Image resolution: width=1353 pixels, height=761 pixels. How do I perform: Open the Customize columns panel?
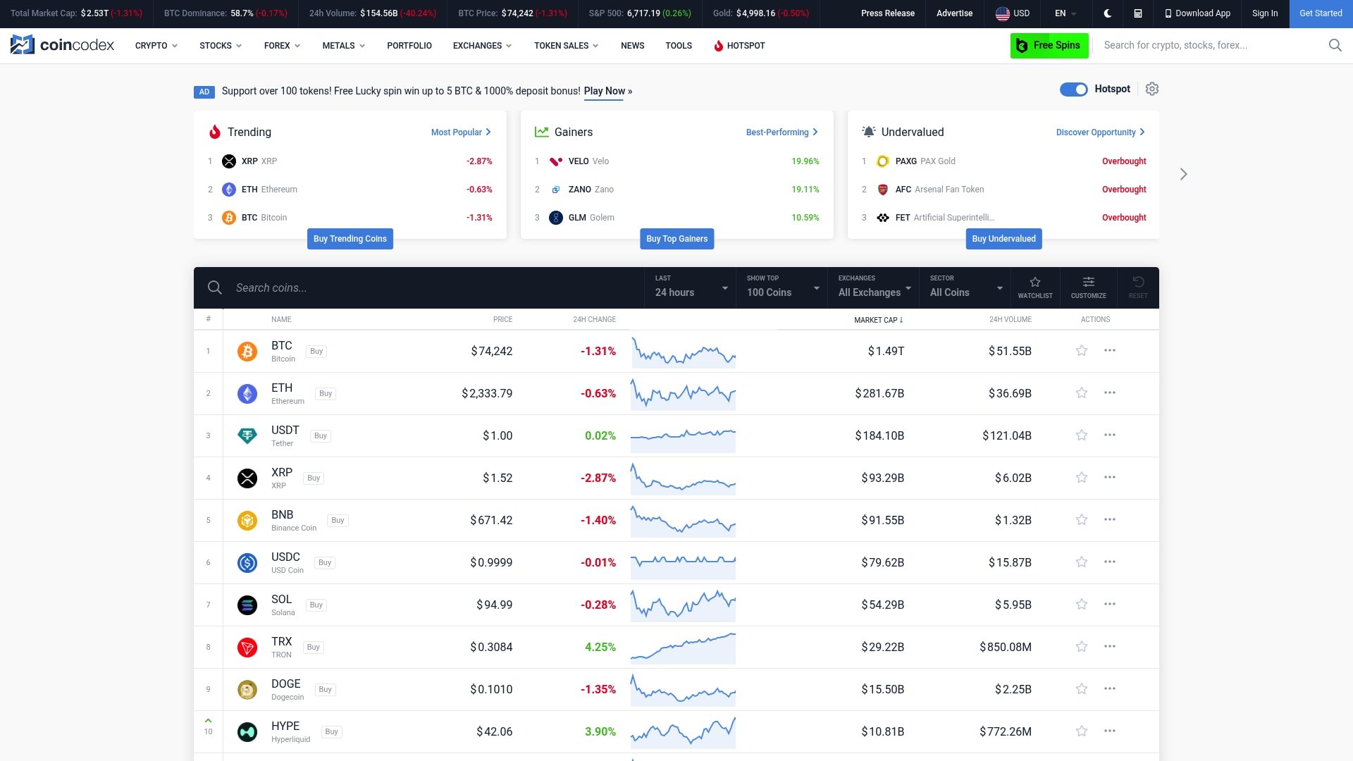click(1088, 287)
